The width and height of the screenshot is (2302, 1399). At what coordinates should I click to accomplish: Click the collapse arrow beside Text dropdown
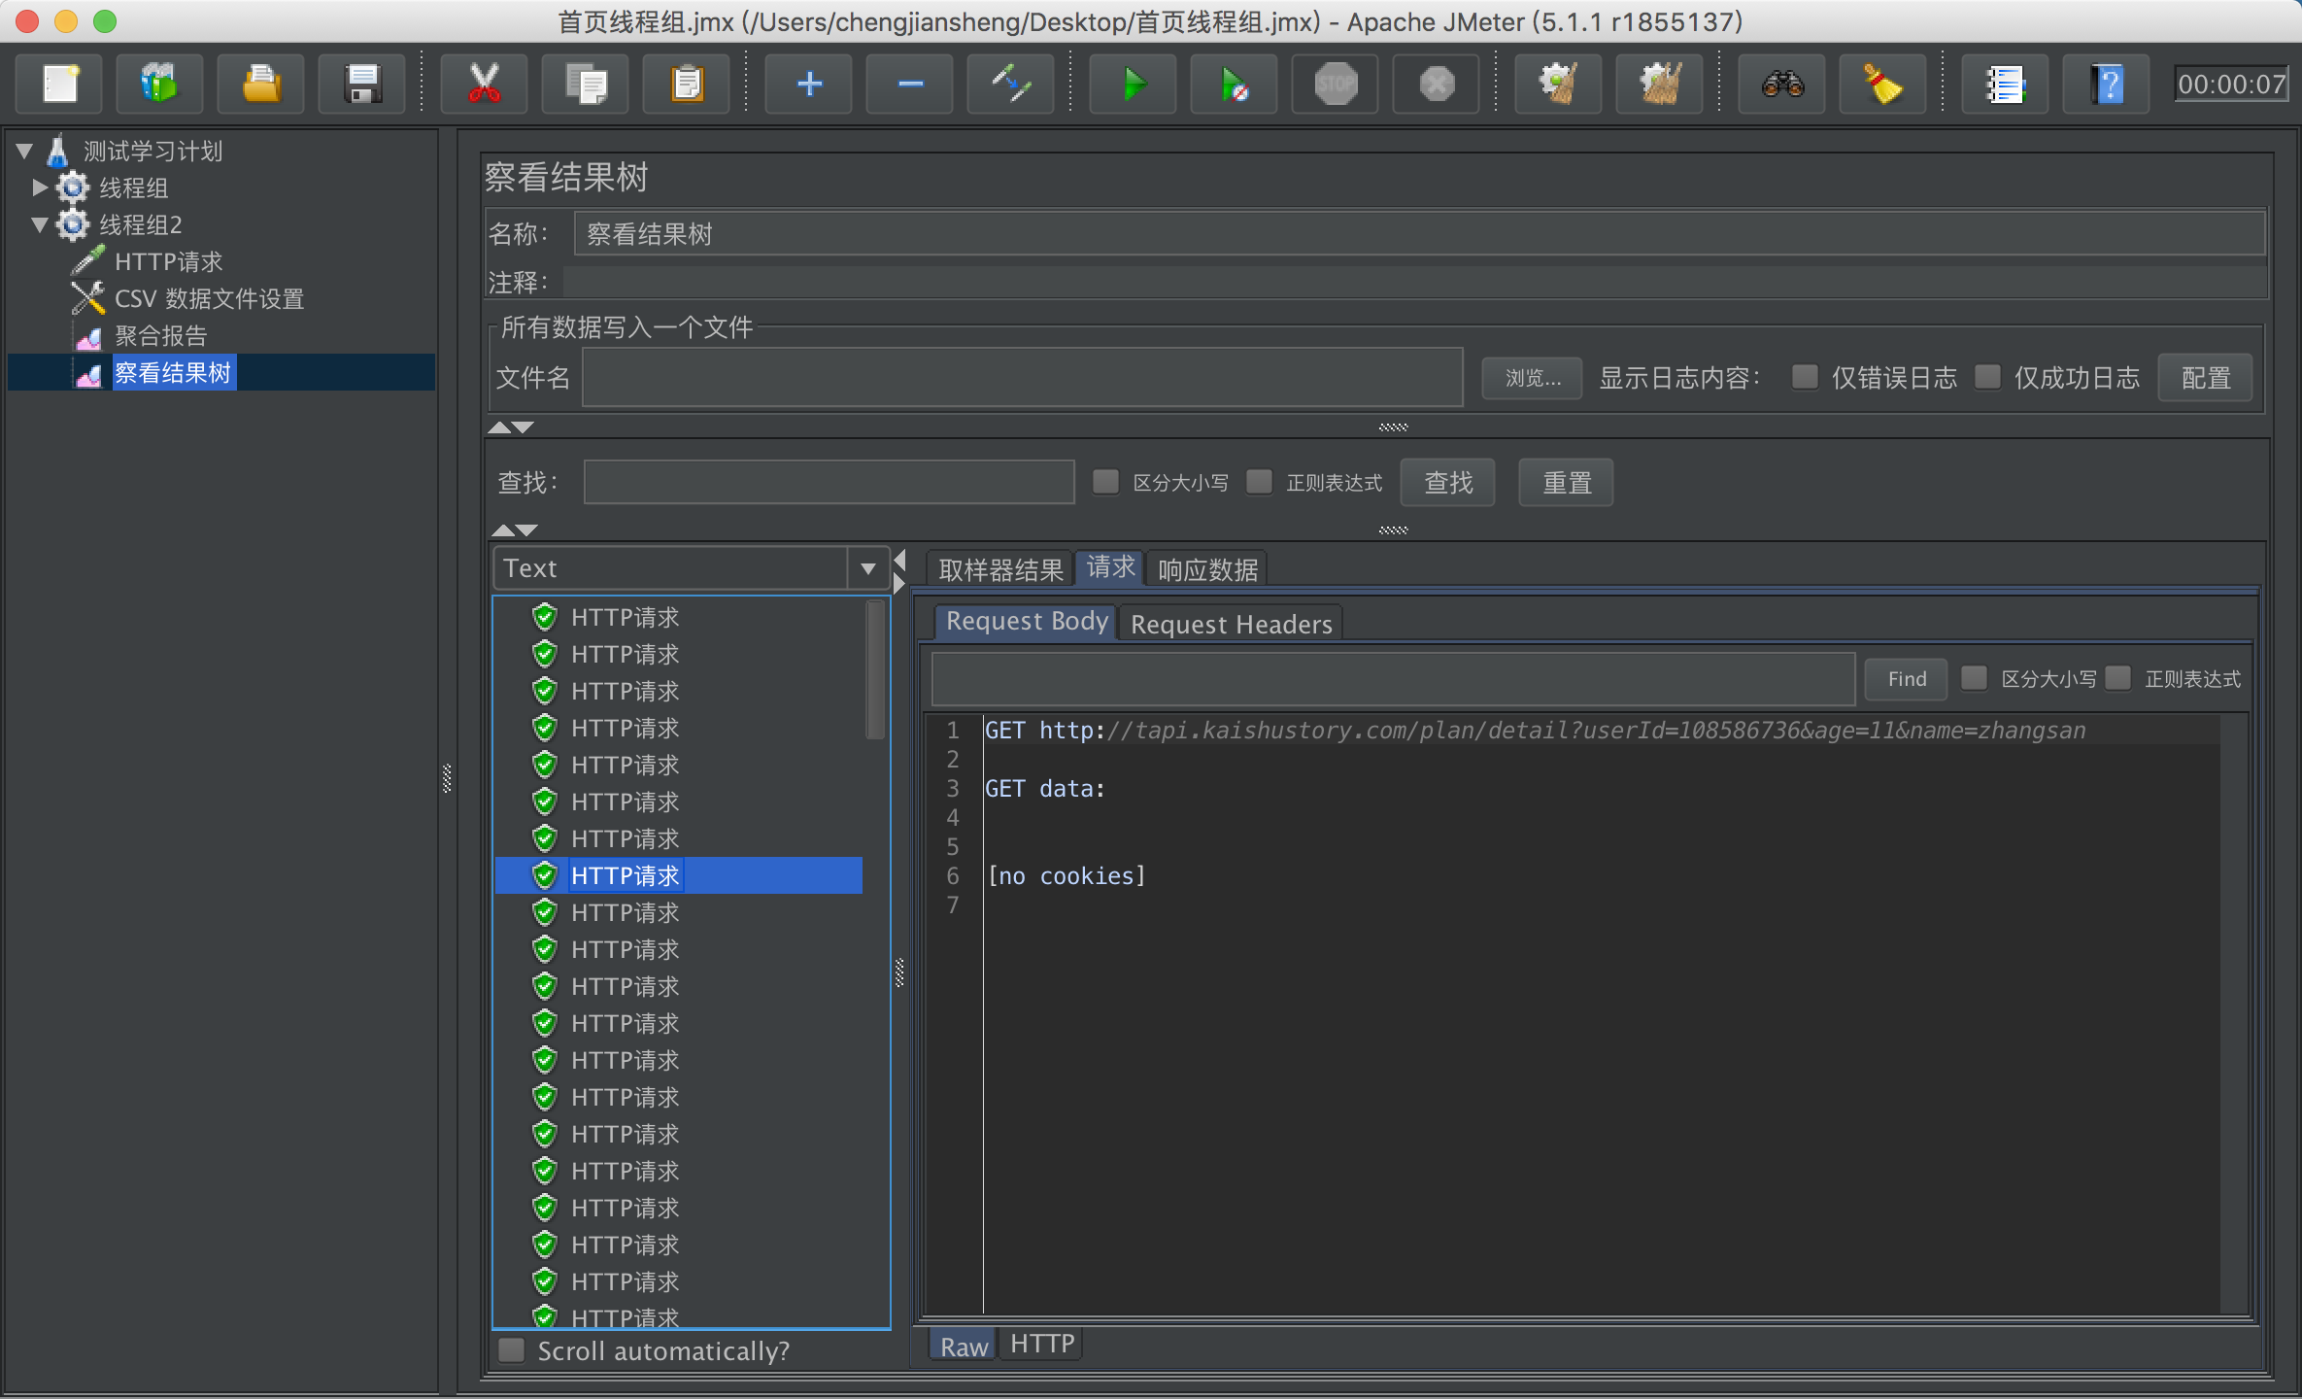pyautogui.click(x=900, y=561)
